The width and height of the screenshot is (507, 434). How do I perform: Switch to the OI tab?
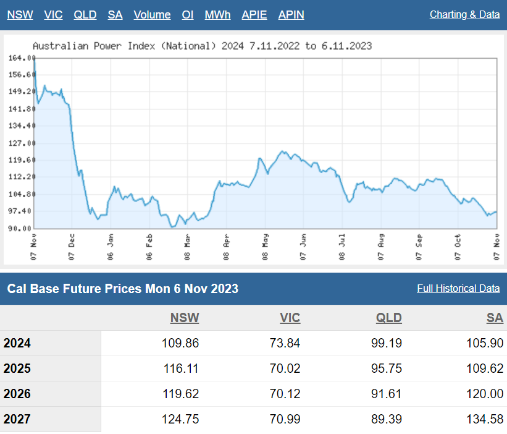pos(188,14)
